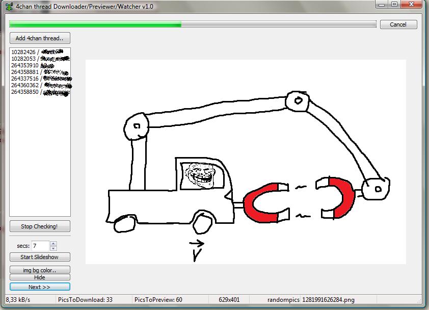The width and height of the screenshot is (429, 310).
Task: Click PicsToPreview: 60 status entry
Action: coord(158,300)
